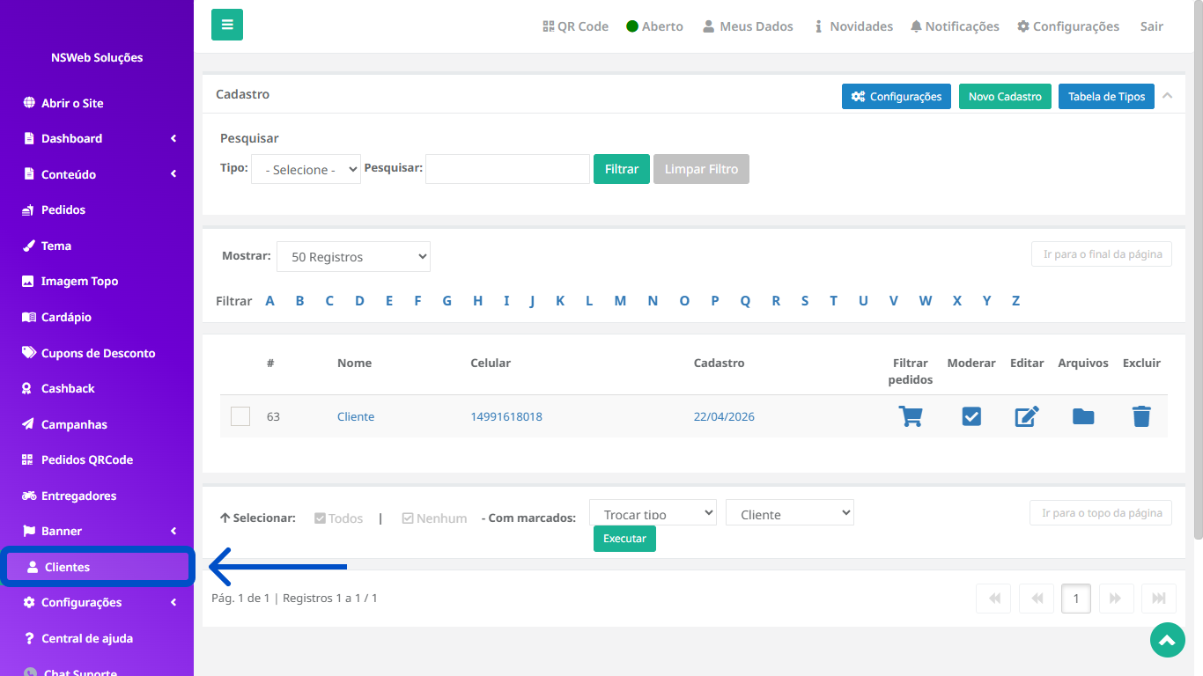Open Meus Dados in the top bar
Screen dimensions: 1203x676
748,26
